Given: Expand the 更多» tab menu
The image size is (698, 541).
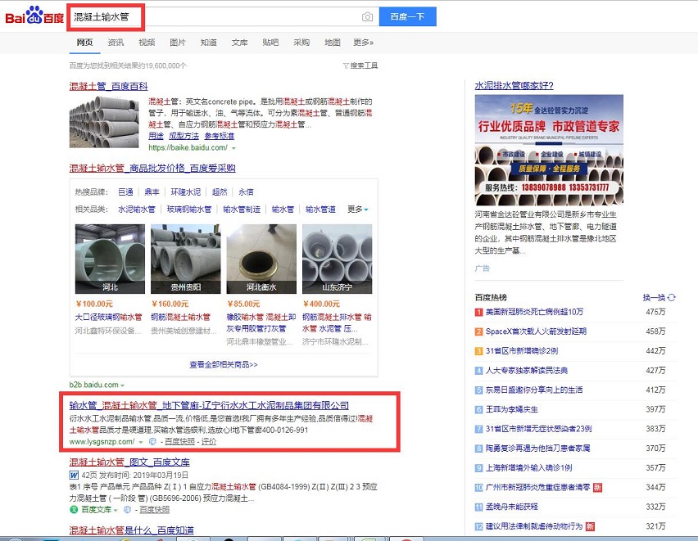Looking at the screenshot, I should click(x=363, y=43).
